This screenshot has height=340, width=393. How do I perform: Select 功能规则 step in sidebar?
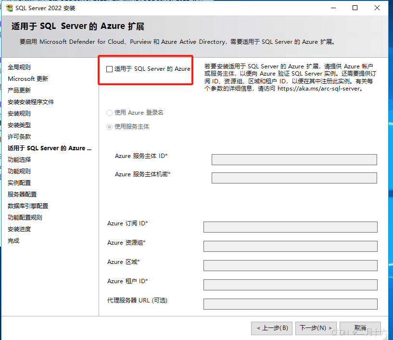point(19,171)
